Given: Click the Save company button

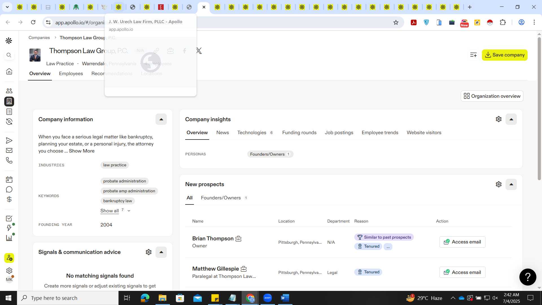Looking at the screenshot, I should pos(504,55).
